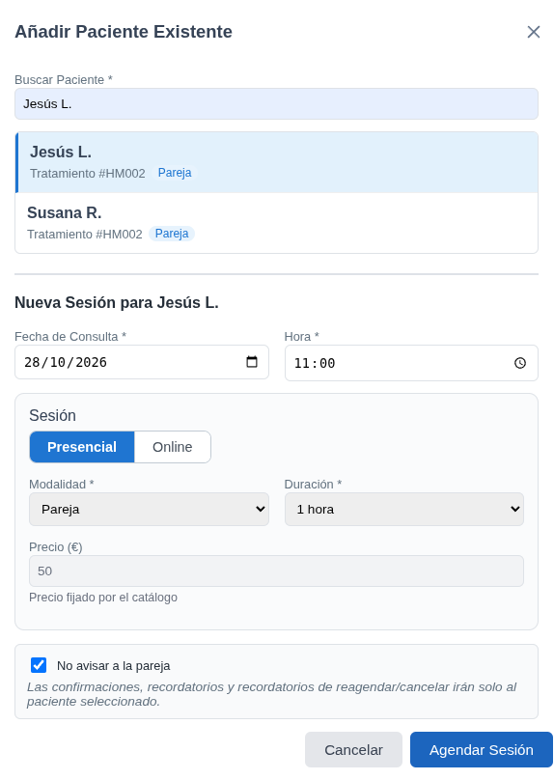Click the Cancelar button
Screen dimensions: 554x780
[353, 750]
